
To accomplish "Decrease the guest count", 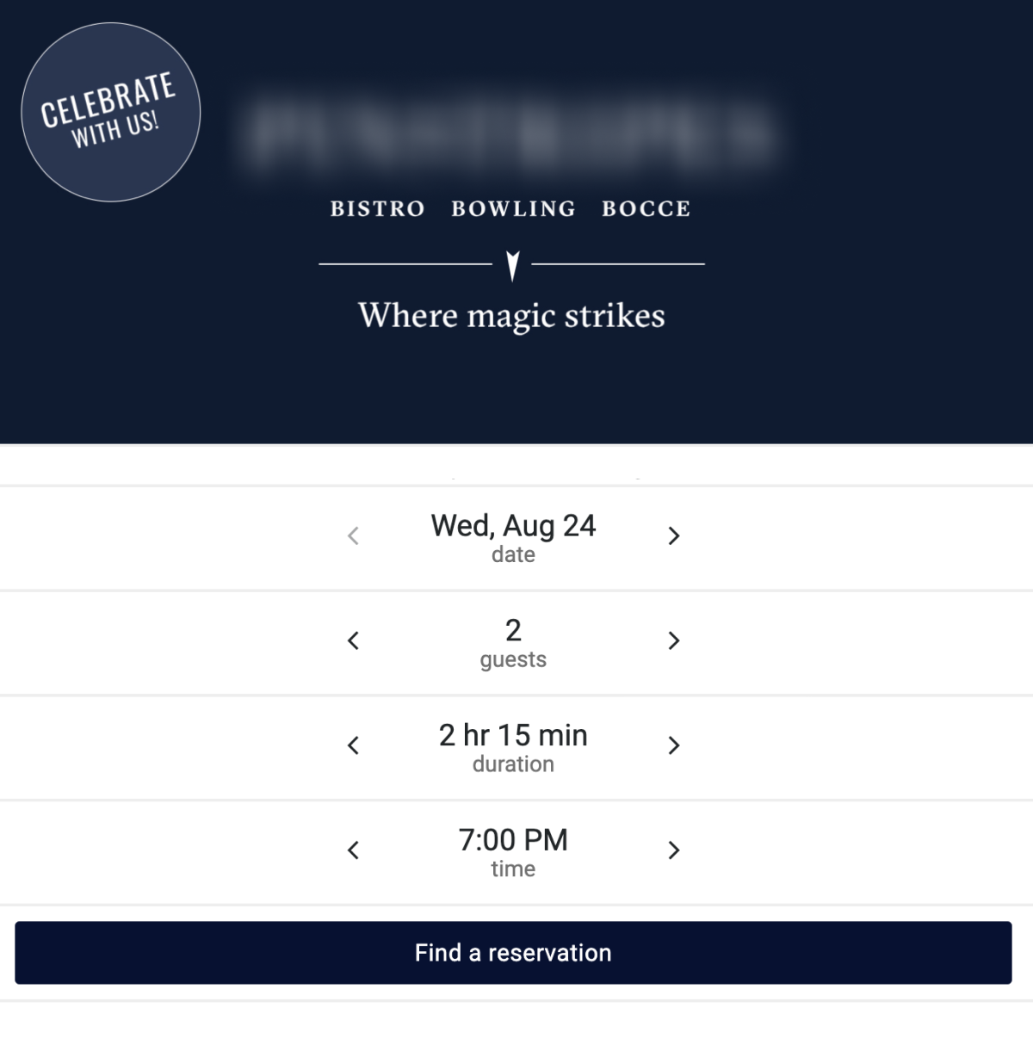I will pyautogui.click(x=353, y=640).
